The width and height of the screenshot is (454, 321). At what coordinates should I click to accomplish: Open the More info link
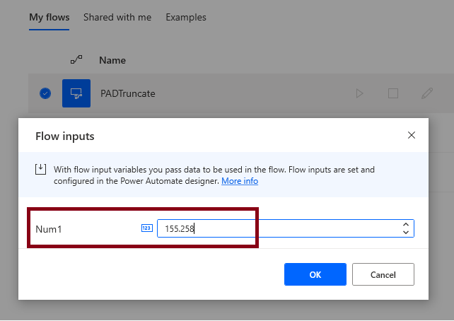pyautogui.click(x=240, y=181)
